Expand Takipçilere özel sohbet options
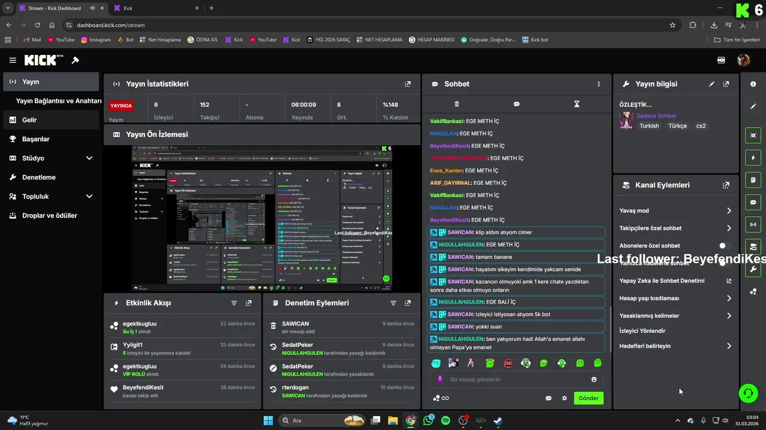The width and height of the screenshot is (766, 430). tap(729, 228)
